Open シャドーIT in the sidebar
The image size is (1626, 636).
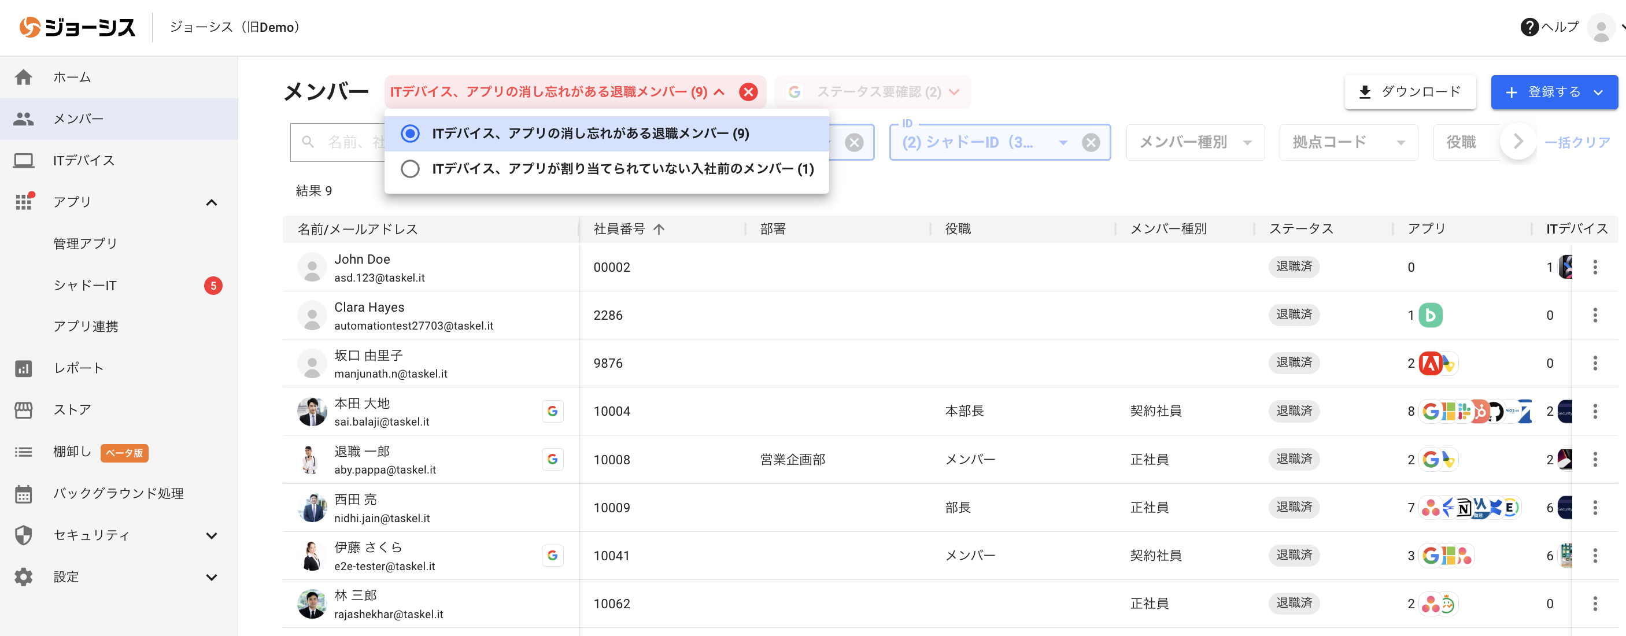tap(85, 285)
